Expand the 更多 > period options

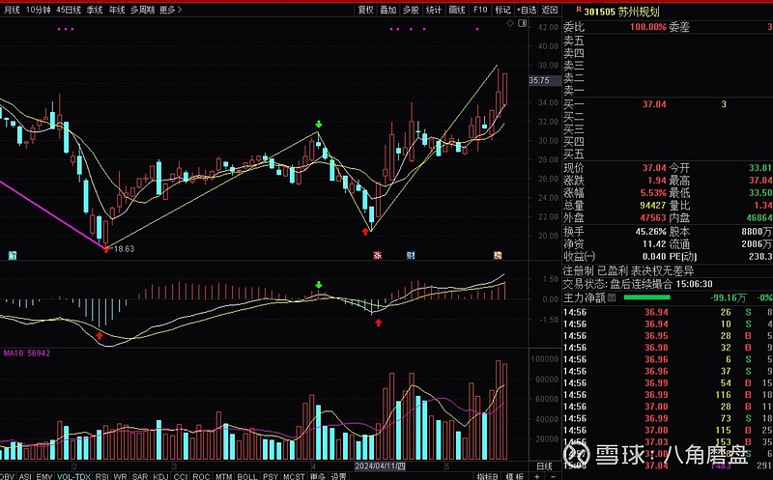point(171,10)
